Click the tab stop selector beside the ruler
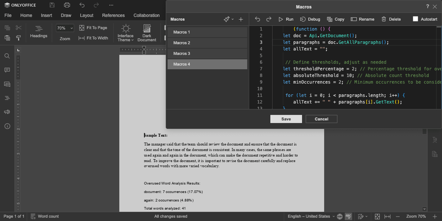Image resolution: width=442 pixels, height=221 pixels. pos(18,50)
